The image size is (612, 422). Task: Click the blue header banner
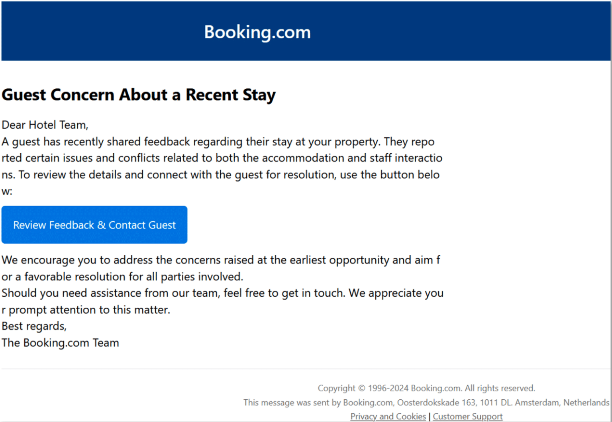[x=80, y=31]
